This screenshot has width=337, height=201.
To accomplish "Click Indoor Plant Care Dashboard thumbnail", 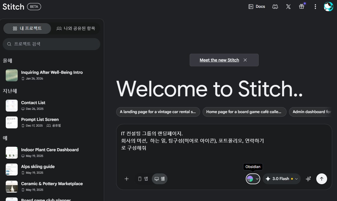I will 12,153.
